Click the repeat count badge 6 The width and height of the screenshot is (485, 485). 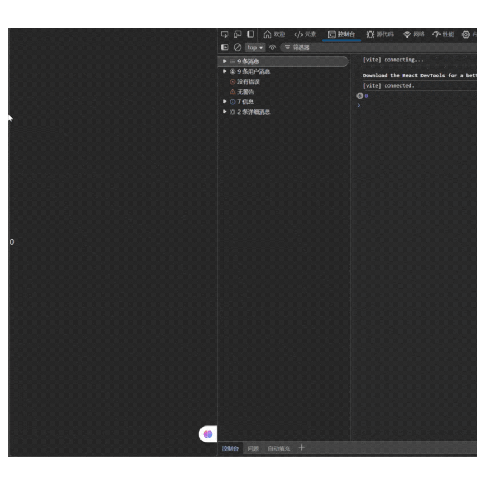[x=359, y=96]
